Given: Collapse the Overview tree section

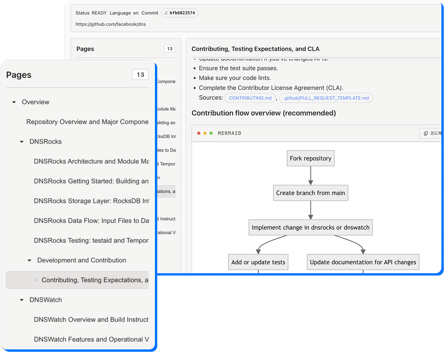Looking at the screenshot, I should point(14,102).
